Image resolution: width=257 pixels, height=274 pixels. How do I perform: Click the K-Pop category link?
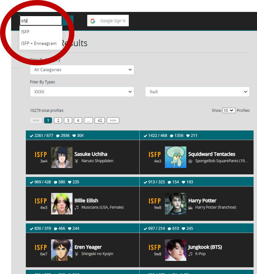click(200, 254)
